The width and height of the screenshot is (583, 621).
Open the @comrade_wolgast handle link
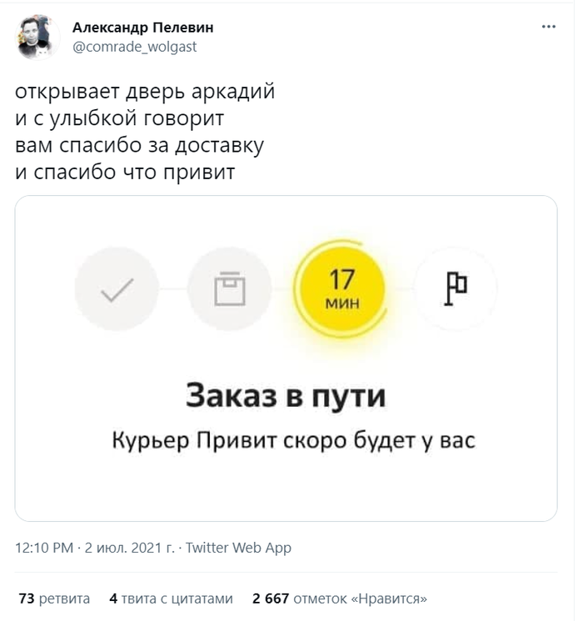(135, 47)
